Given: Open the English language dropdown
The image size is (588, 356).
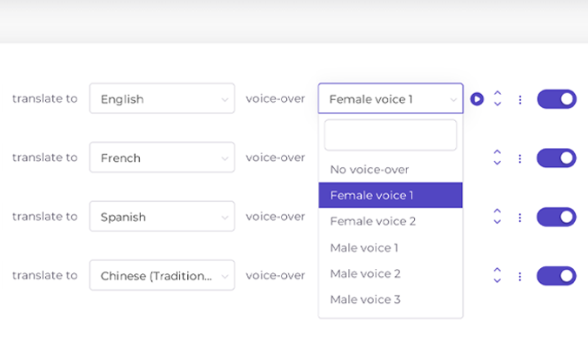Looking at the screenshot, I should (x=162, y=99).
